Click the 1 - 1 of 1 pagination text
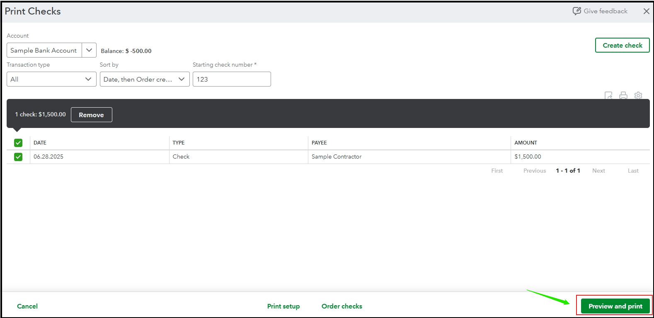The width and height of the screenshot is (654, 318). click(568, 171)
